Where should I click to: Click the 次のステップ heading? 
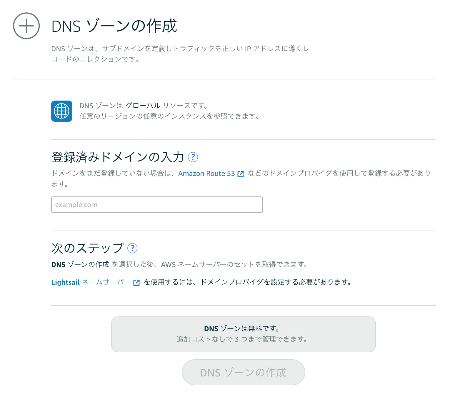[87, 248]
